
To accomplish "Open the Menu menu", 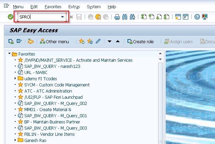I will pyautogui.click(x=18, y=7).
